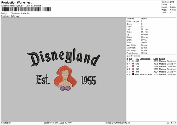
Task: Click the 'Color changes:' label
Action: [133, 21]
